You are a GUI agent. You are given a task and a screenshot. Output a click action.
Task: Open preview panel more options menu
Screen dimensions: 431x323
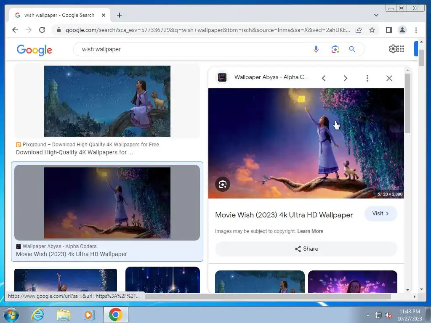pyautogui.click(x=367, y=78)
